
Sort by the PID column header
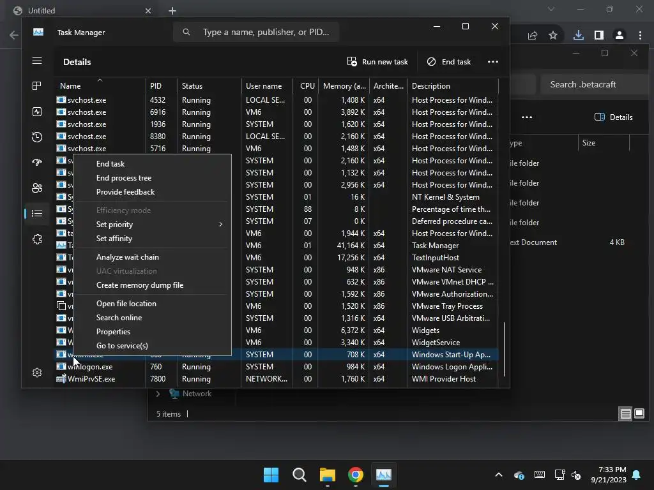[162, 86]
